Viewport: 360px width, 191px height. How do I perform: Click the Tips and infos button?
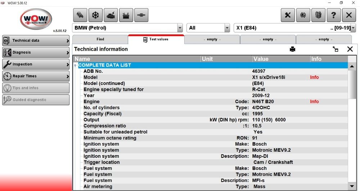click(x=36, y=88)
